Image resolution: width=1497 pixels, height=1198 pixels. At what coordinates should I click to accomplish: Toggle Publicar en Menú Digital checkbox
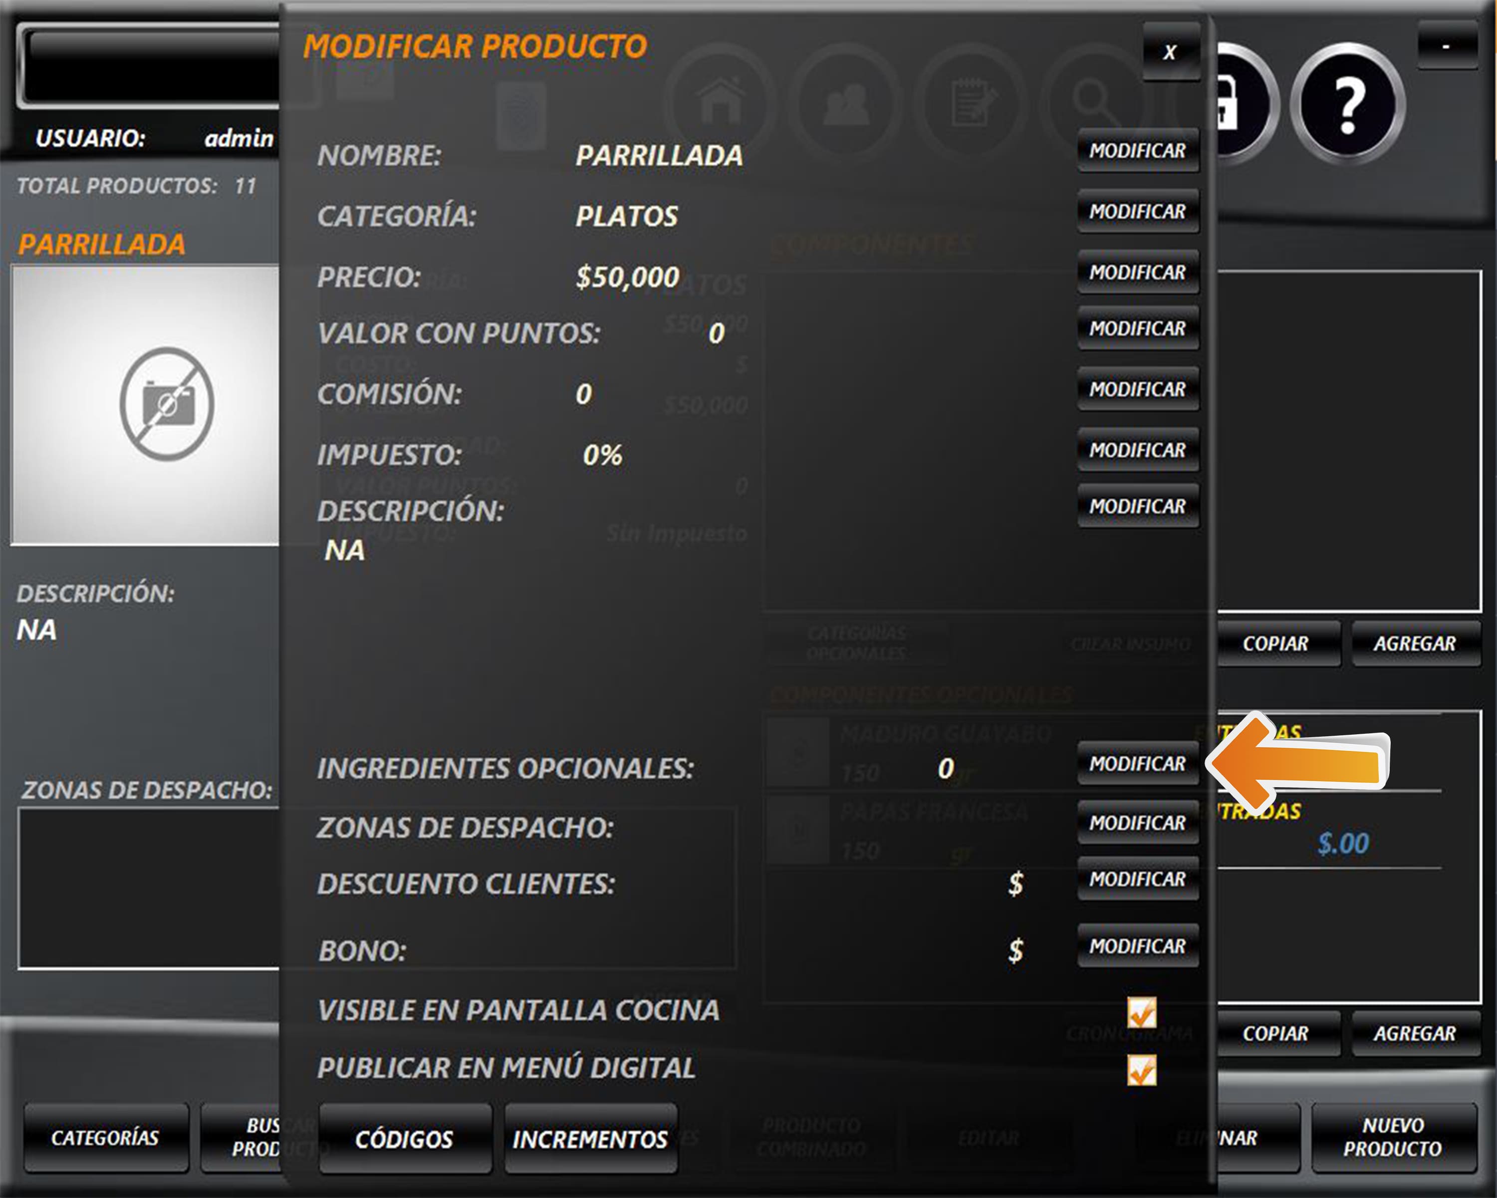pyautogui.click(x=1142, y=1070)
